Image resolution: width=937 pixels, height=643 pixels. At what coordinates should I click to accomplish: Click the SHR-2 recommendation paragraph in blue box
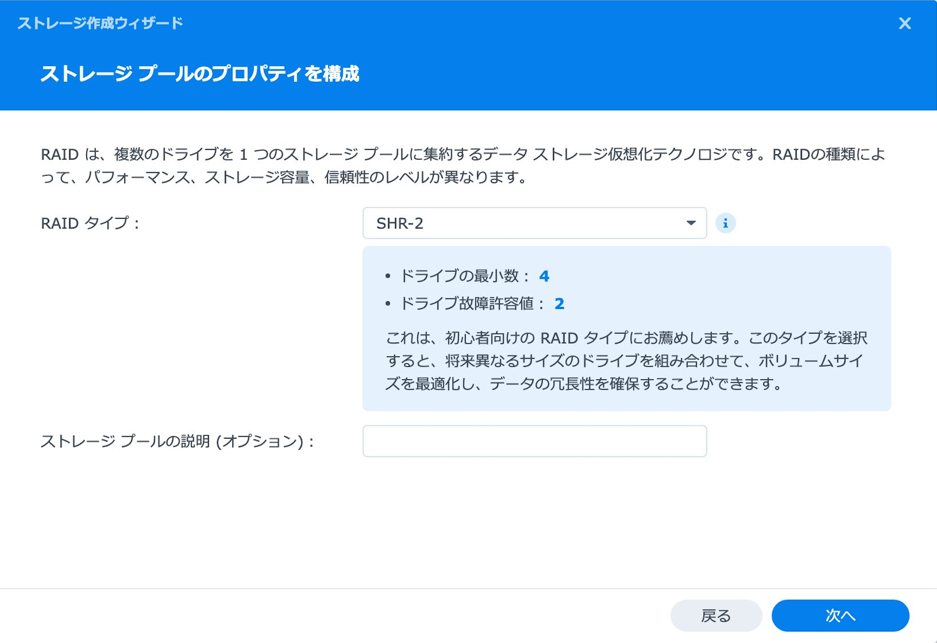626,361
